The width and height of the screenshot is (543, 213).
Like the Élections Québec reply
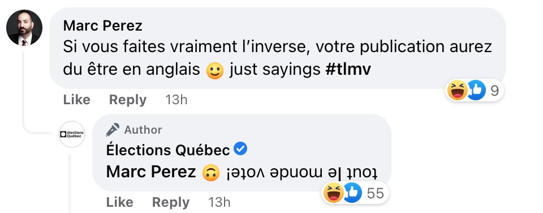click(119, 202)
